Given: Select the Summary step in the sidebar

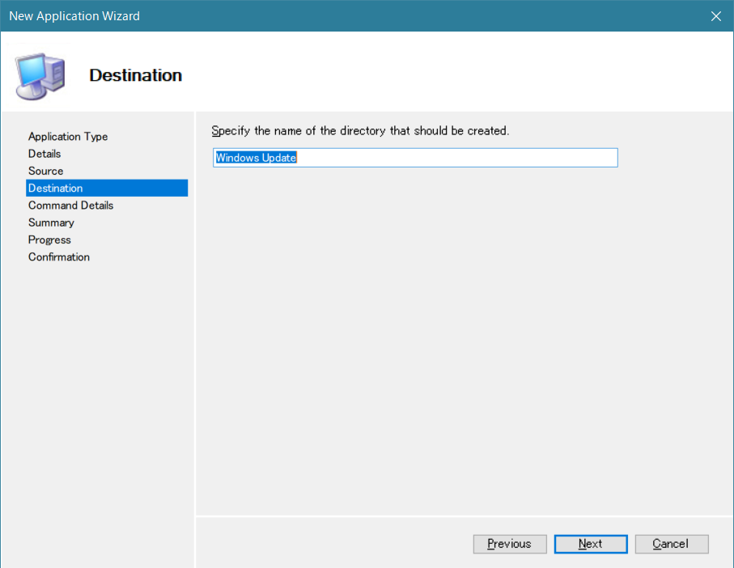Looking at the screenshot, I should 51,223.
